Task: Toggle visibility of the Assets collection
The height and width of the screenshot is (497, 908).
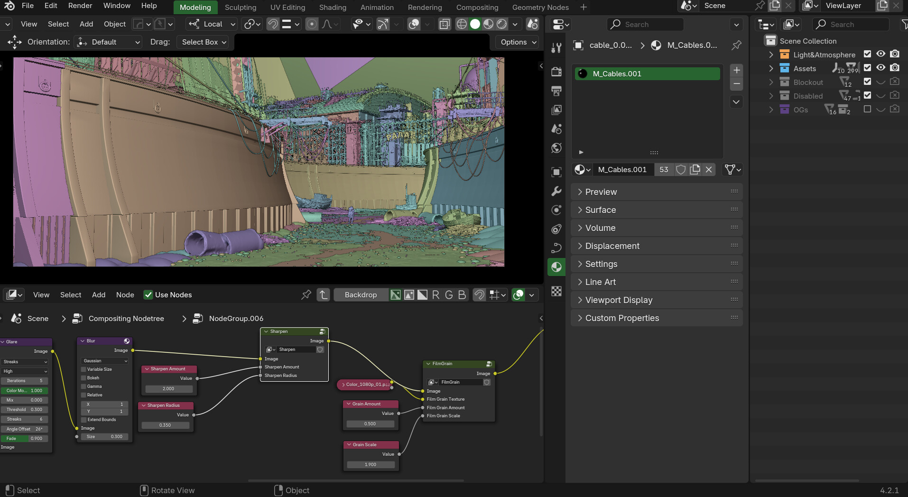Action: click(x=881, y=68)
